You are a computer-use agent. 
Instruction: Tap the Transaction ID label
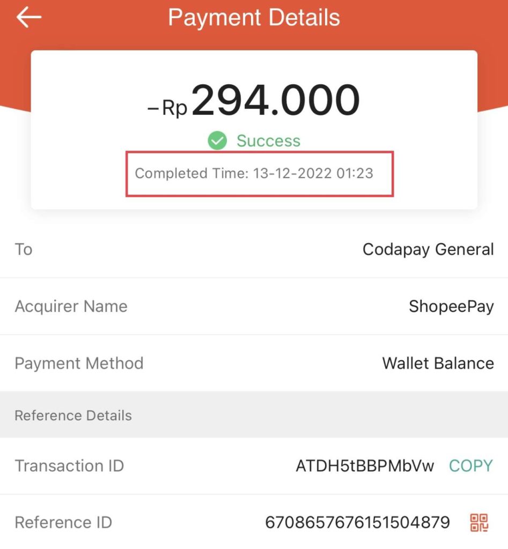(x=69, y=466)
